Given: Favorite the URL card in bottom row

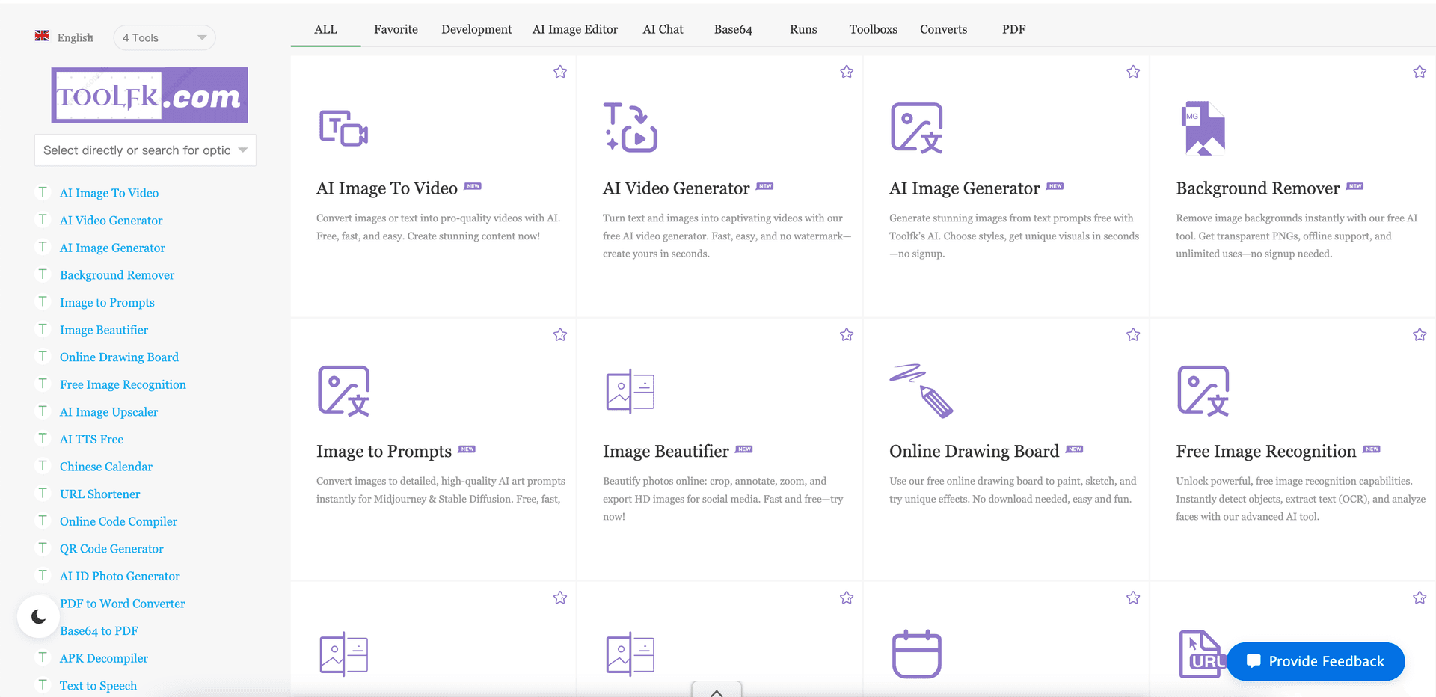Looking at the screenshot, I should [1420, 598].
